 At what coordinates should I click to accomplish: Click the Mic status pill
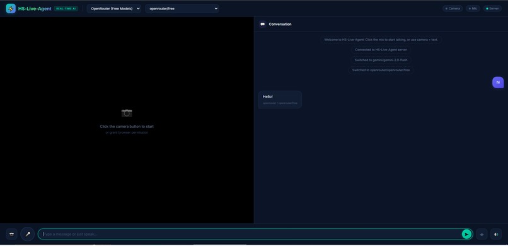473,9
